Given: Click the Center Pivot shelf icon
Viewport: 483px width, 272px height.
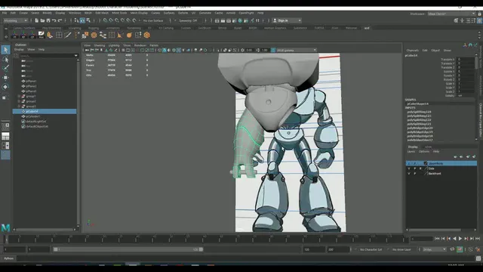Looking at the screenshot, I should tap(32, 36).
